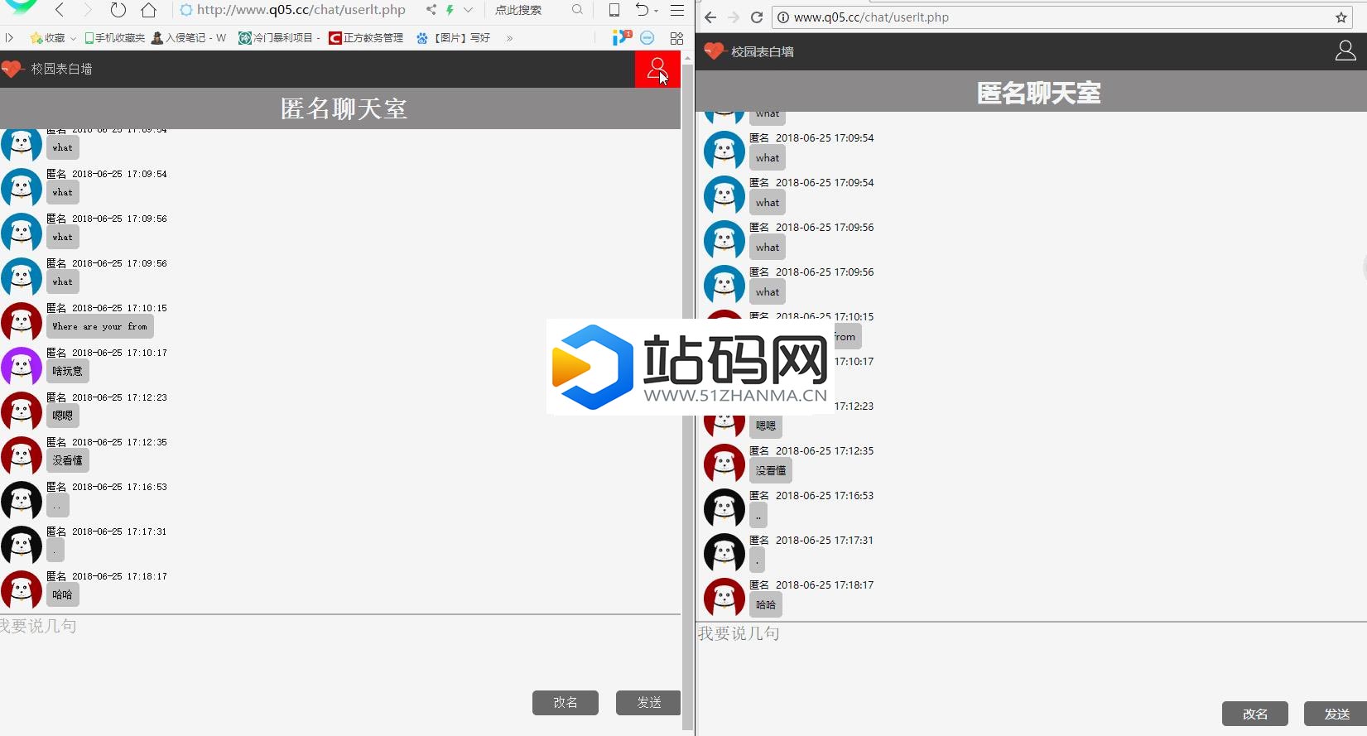The height and width of the screenshot is (736, 1367).
Task: Click the purple avatar in left chat
Action: click(22, 367)
